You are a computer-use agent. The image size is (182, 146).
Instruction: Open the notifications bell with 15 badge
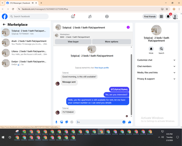click(x=168, y=16)
